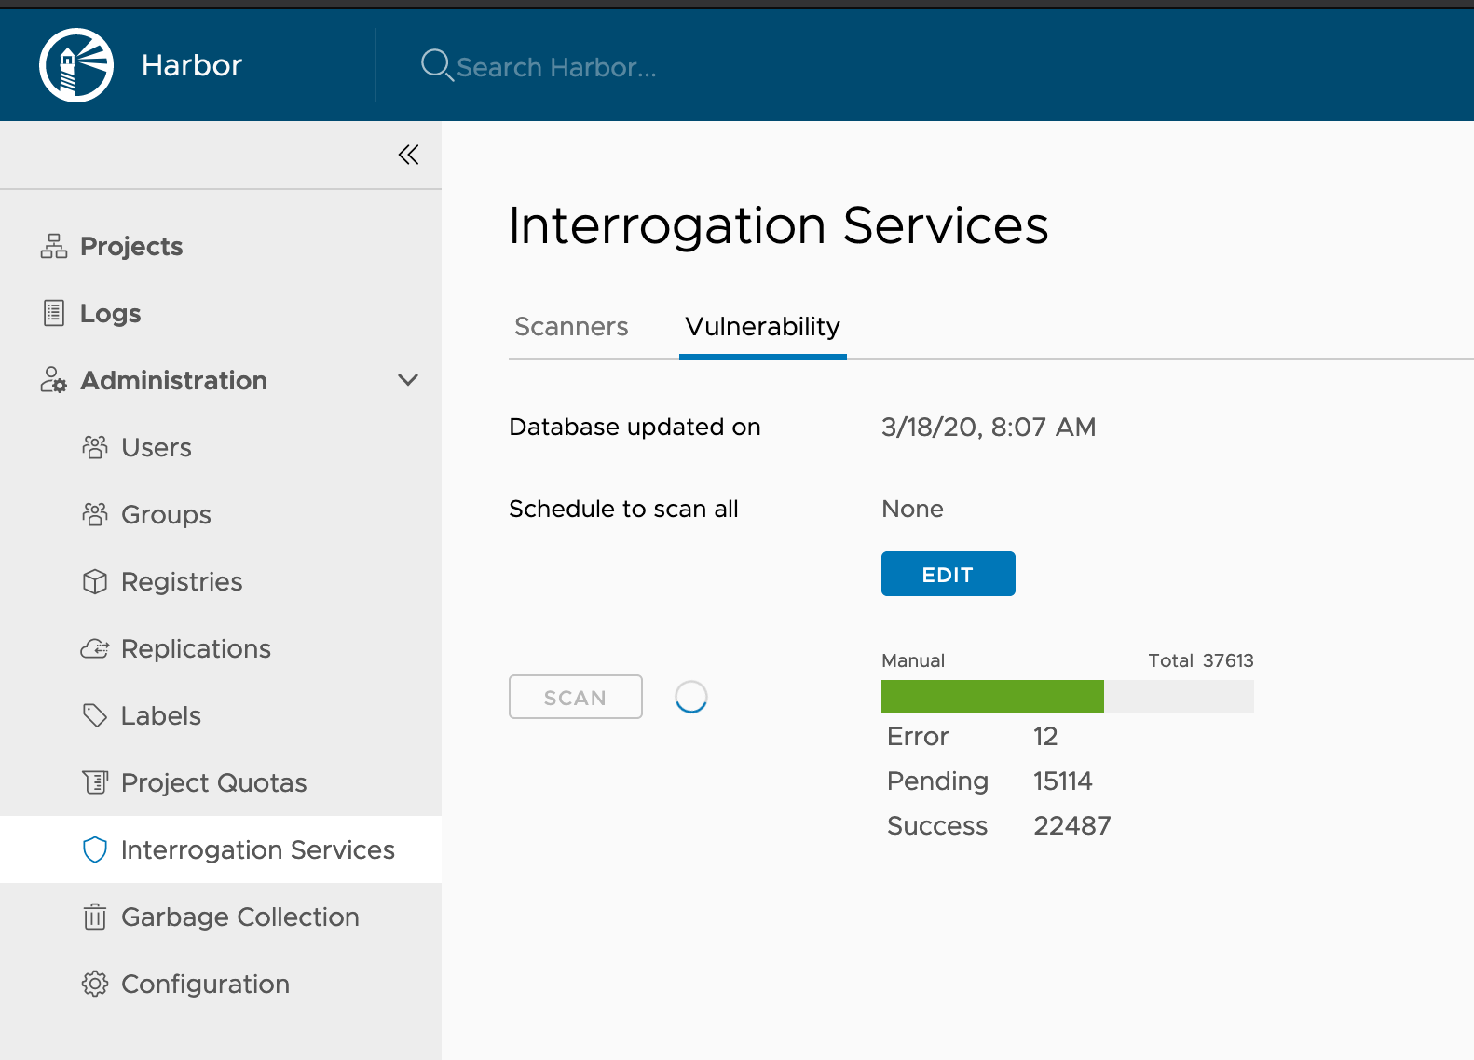Click the SCAN button

pyautogui.click(x=576, y=697)
